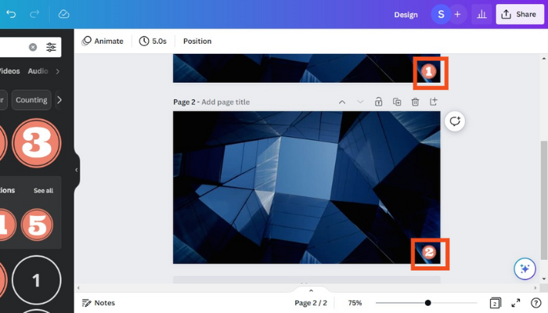Delete Page 2
The height and width of the screenshot is (313, 548).
(x=415, y=102)
